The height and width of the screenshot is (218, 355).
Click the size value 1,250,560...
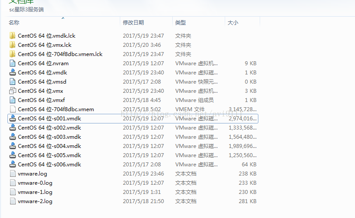click(x=243, y=155)
